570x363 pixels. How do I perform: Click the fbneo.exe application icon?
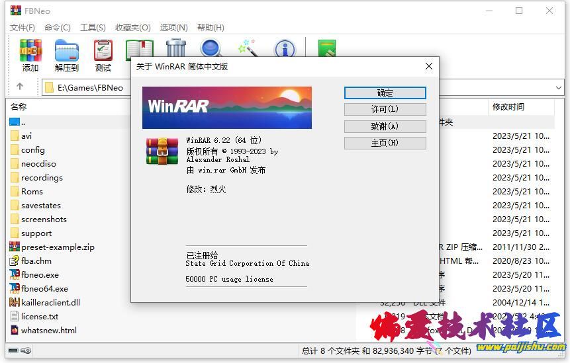[15, 274]
